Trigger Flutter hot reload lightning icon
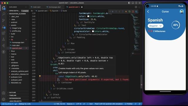Image resolution: width=188 pixels, height=106 pixels. pyautogui.click(x=126, y=11)
